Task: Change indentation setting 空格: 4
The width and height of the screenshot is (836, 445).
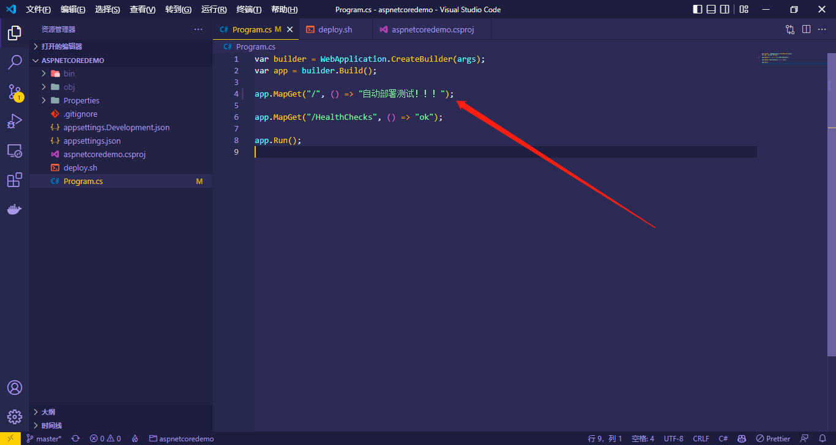Action: pyautogui.click(x=643, y=438)
